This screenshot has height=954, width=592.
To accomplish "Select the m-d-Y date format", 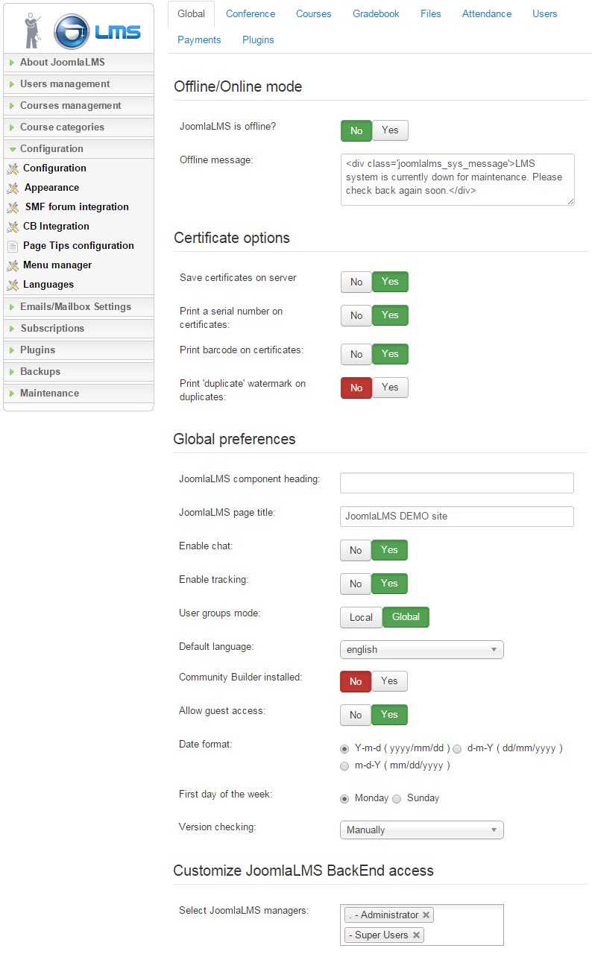I will pos(344,766).
